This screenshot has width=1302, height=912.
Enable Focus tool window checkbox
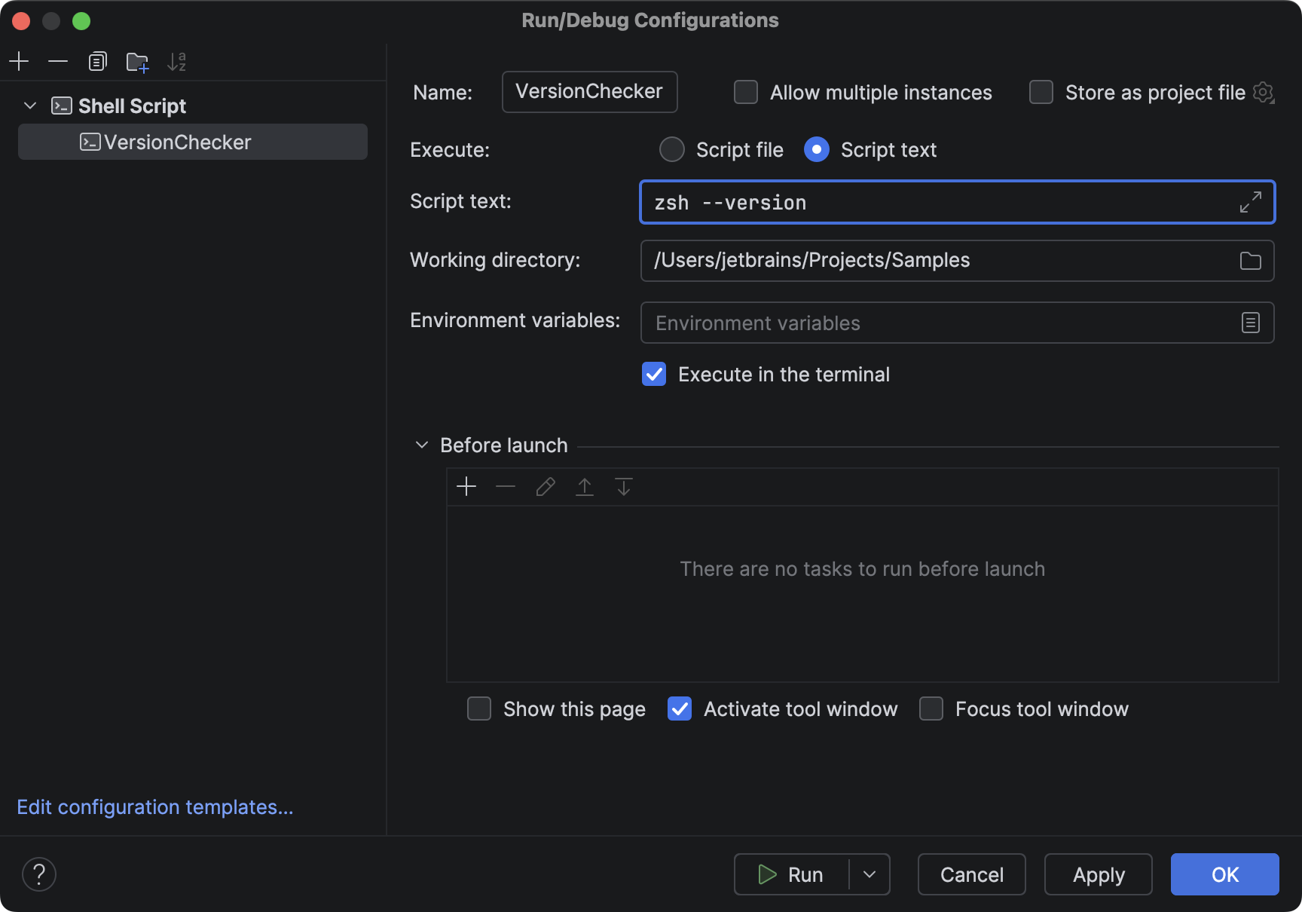[931, 708]
